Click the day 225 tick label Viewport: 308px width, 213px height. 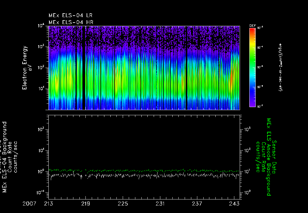tap(123, 204)
